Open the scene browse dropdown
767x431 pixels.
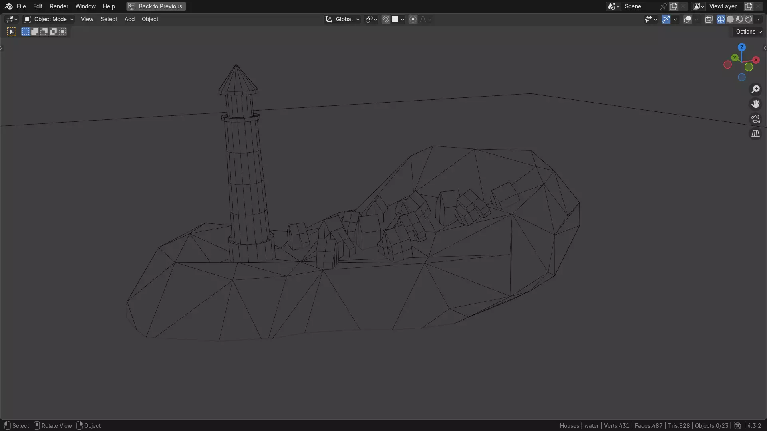pyautogui.click(x=613, y=6)
